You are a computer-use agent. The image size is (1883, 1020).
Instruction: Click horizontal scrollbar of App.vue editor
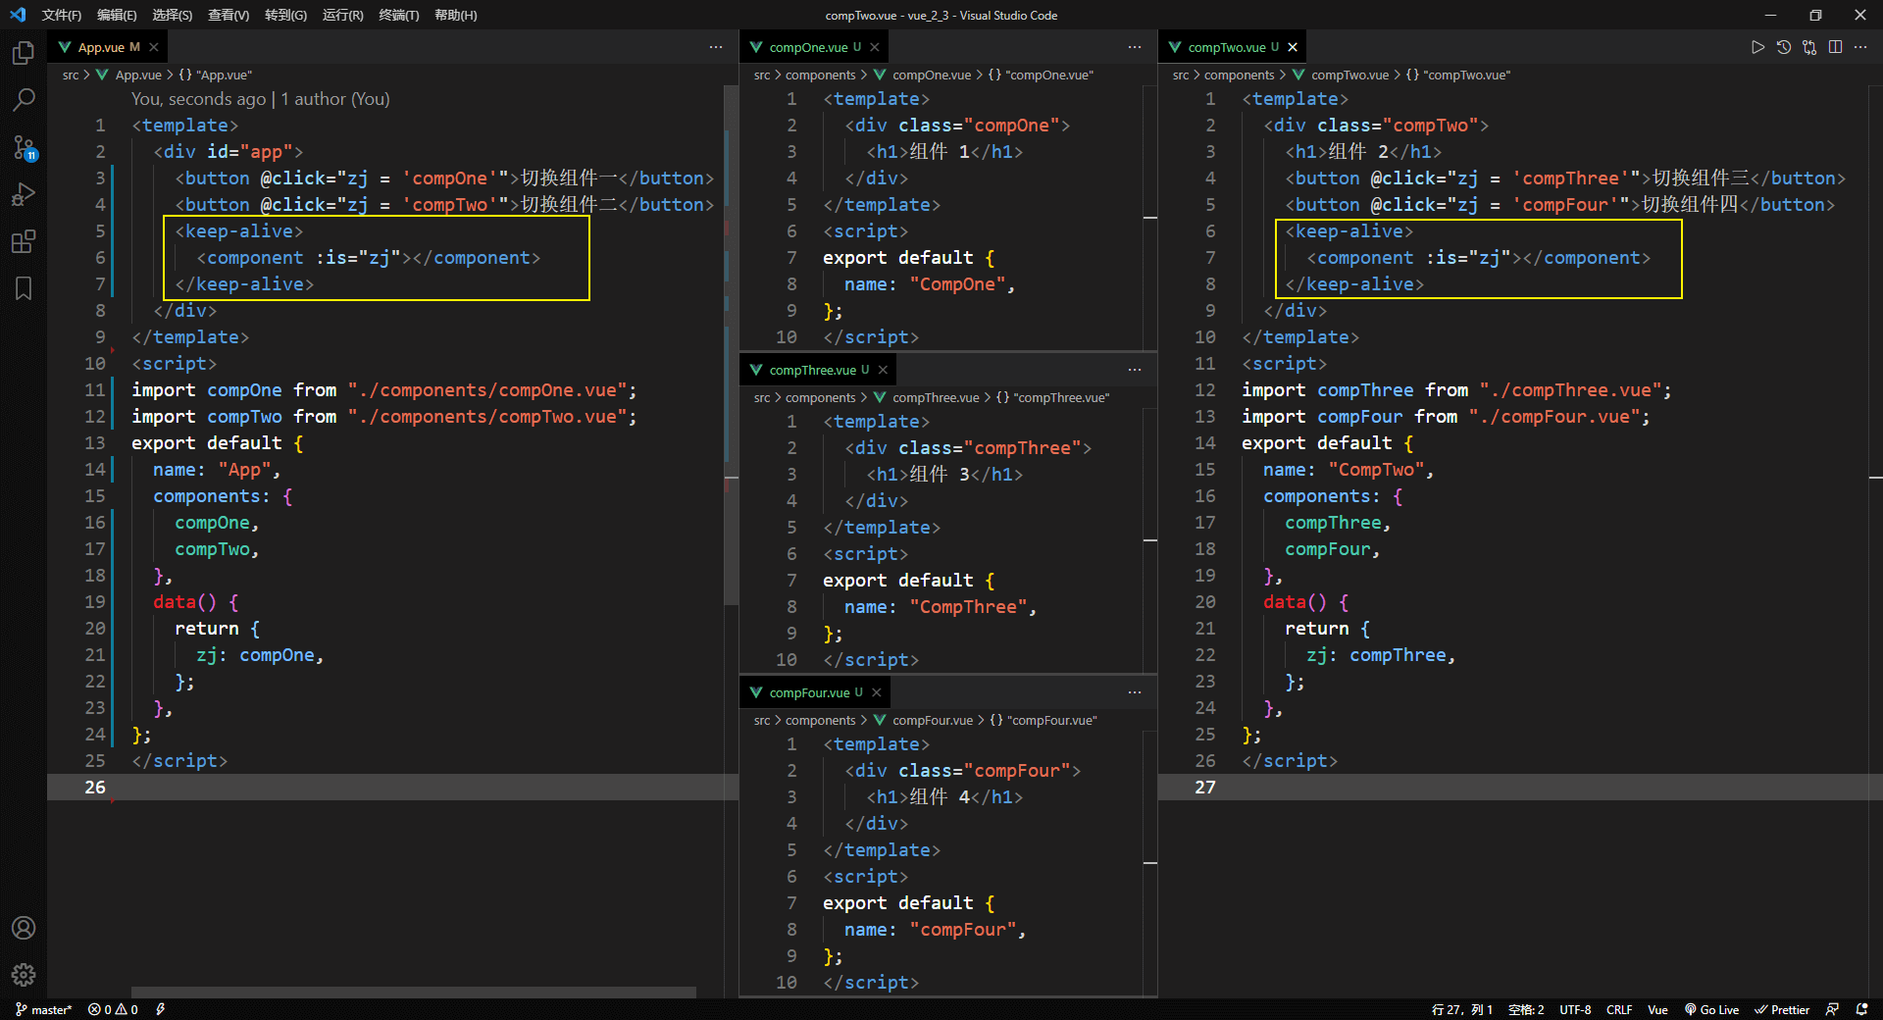414,992
